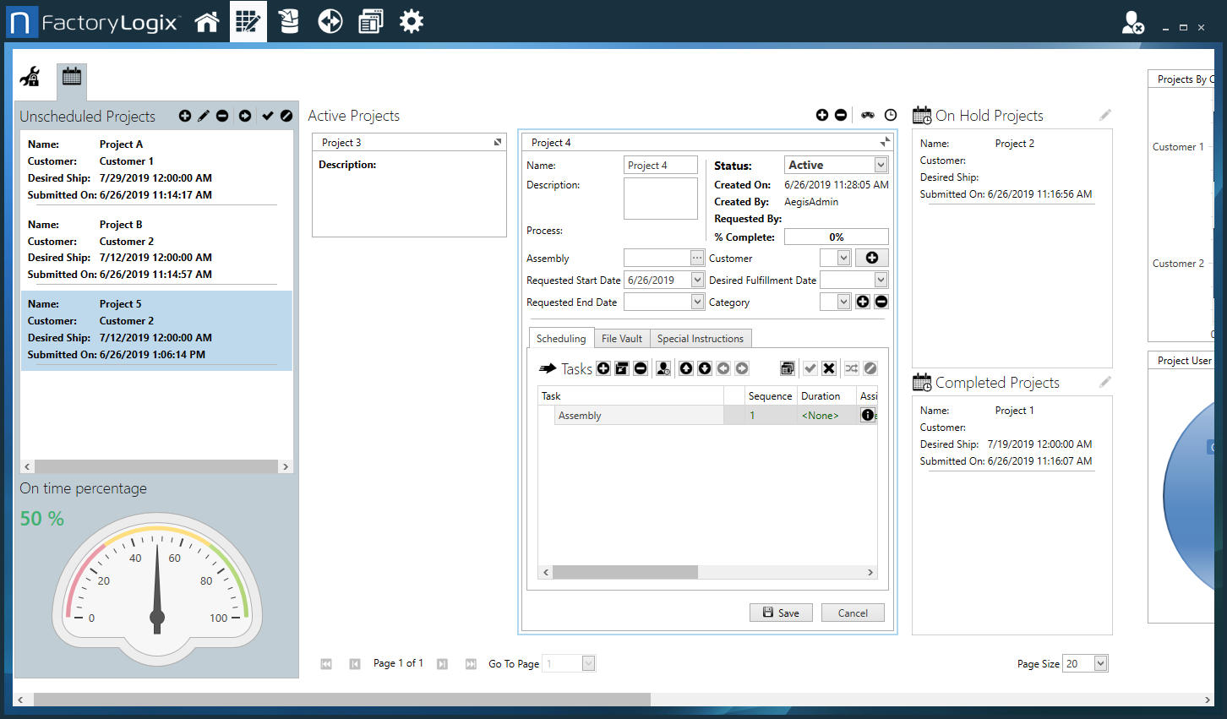Click the clock history icon in Active Projects
Image resolution: width=1227 pixels, height=719 pixels.
(x=891, y=114)
